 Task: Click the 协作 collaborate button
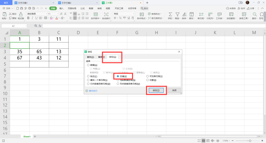pos(241,8)
